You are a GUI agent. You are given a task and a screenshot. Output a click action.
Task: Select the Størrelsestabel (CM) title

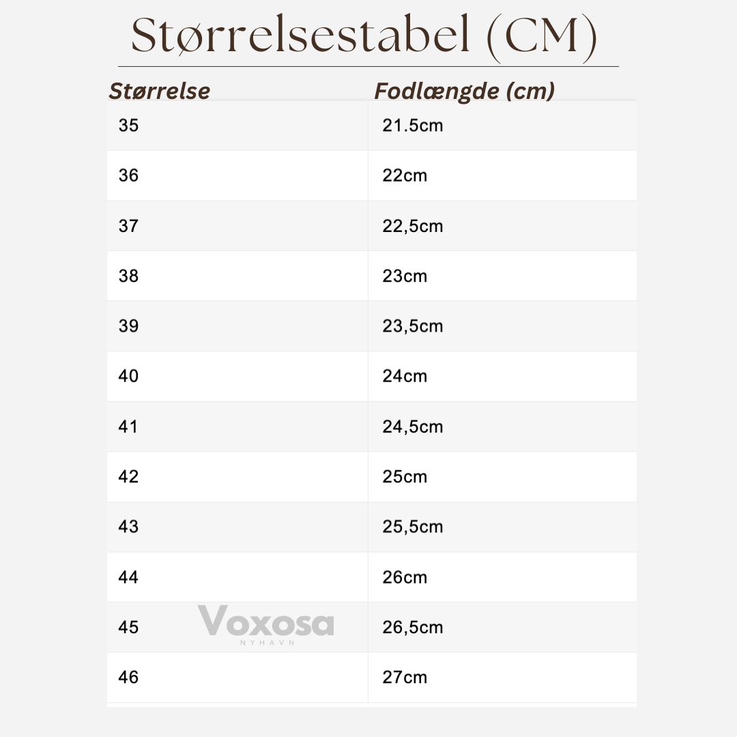point(364,37)
